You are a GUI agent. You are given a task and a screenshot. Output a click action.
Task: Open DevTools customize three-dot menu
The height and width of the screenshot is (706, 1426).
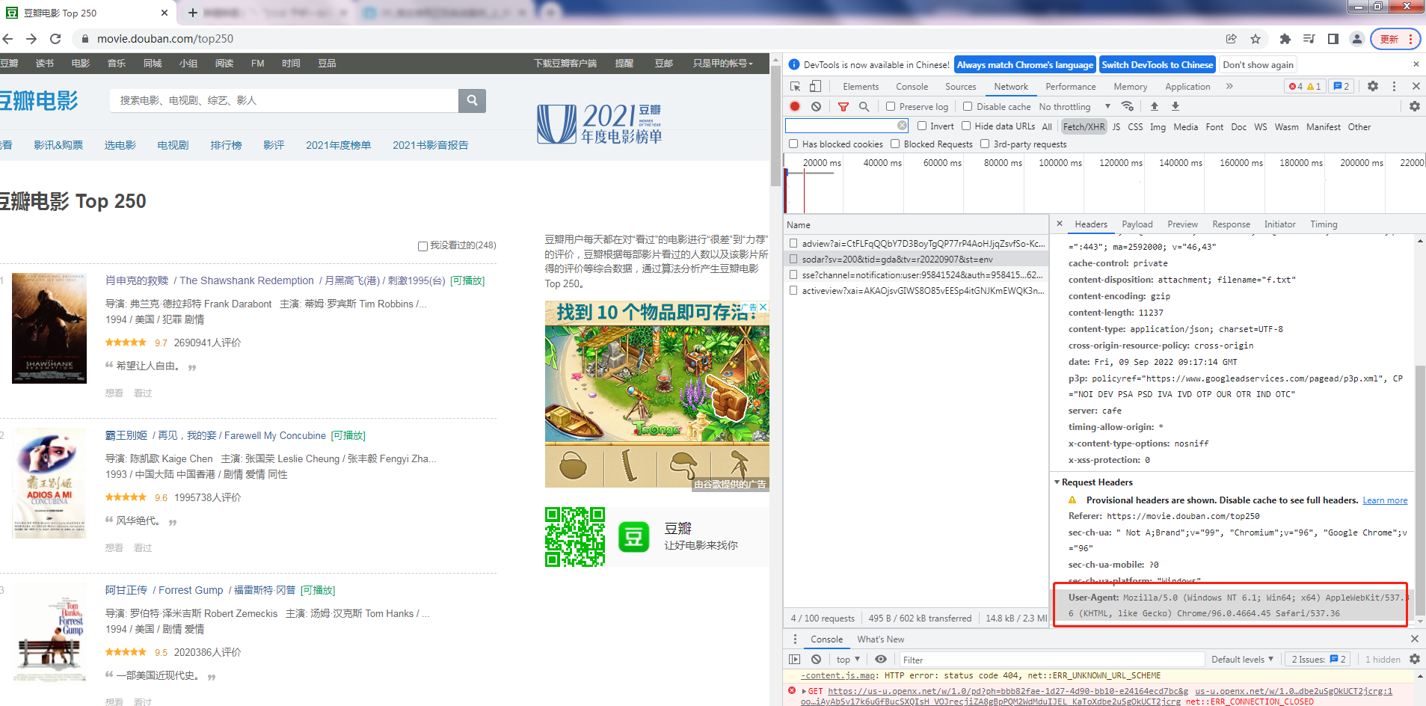[x=1394, y=87]
